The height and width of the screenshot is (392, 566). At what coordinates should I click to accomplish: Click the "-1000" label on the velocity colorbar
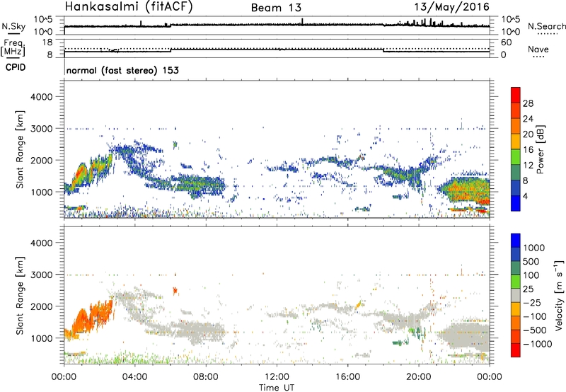537,344
